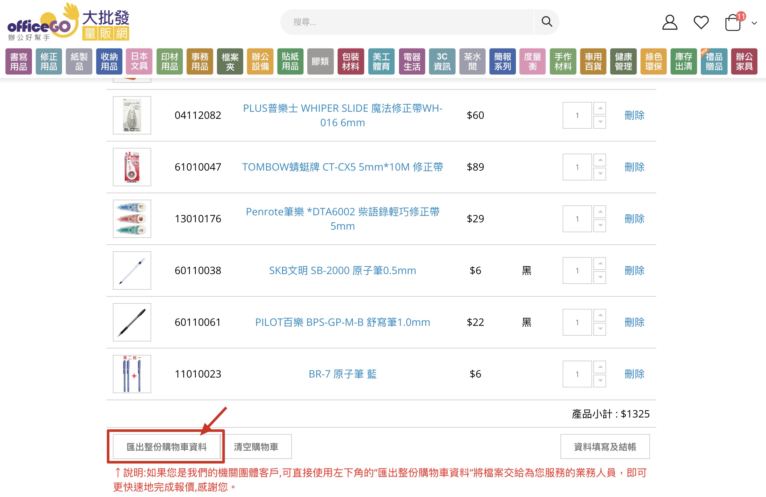Decrease quantity for Penrote DTA6002
766x497 pixels.
coord(600,226)
